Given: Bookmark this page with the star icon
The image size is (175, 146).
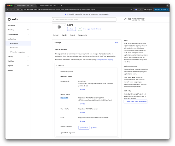Looking at the screenshot, I should [x=131, y=10].
